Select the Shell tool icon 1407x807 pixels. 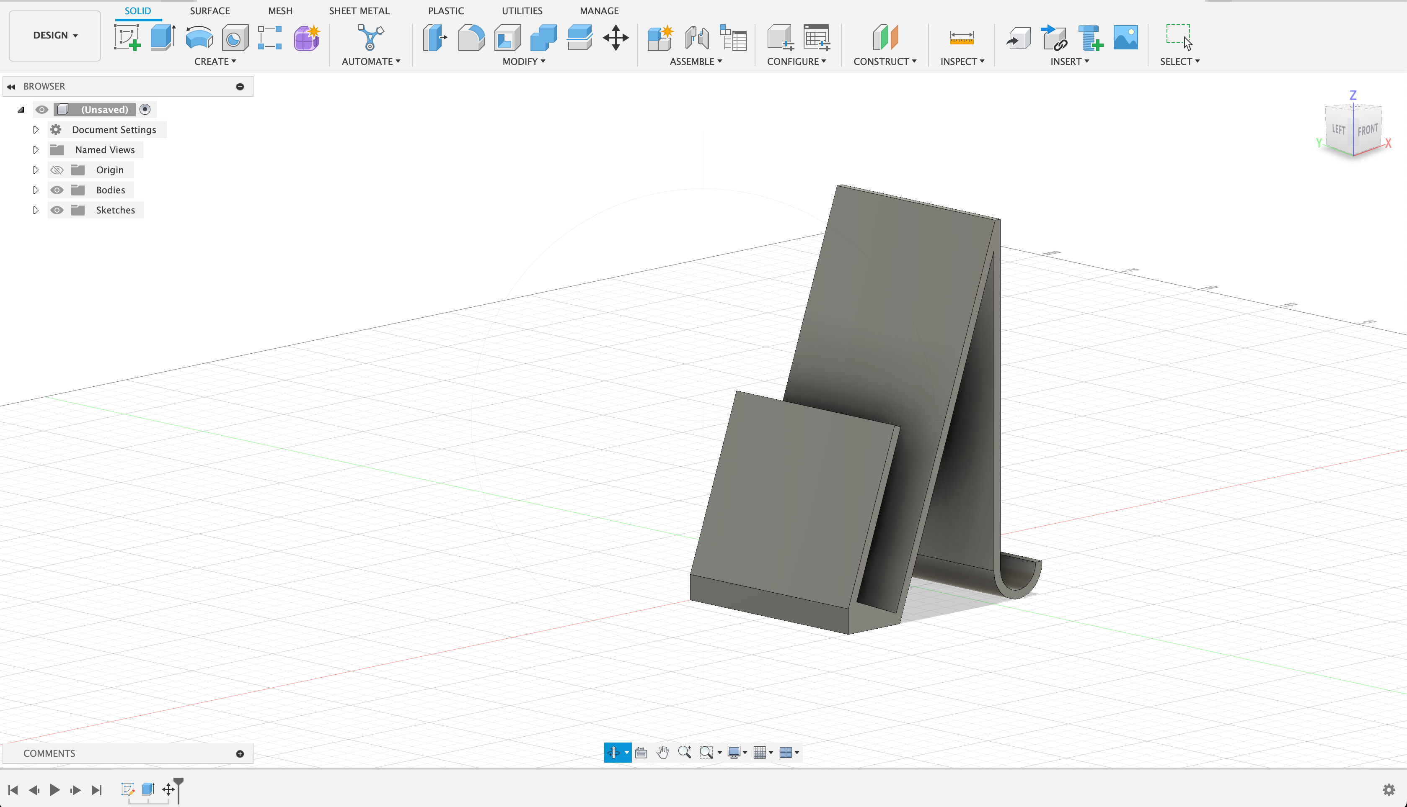pyautogui.click(x=507, y=38)
